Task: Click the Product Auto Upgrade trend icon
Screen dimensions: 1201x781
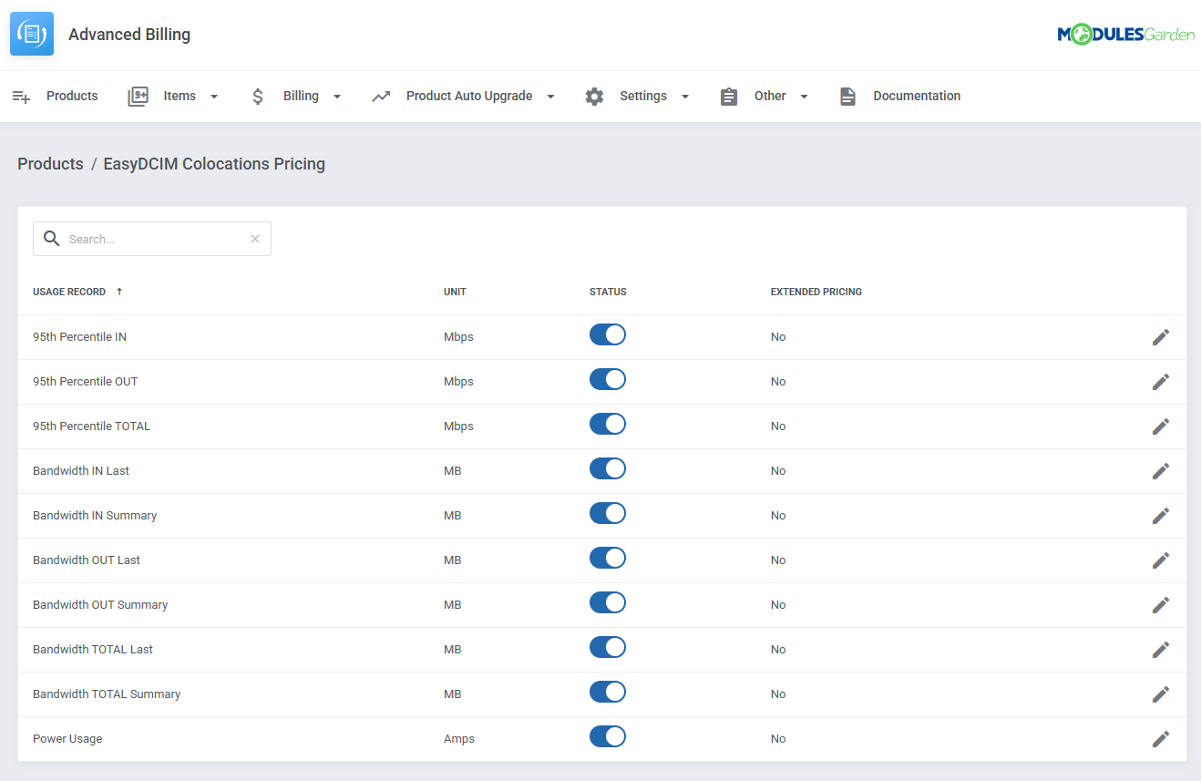Action: [382, 95]
